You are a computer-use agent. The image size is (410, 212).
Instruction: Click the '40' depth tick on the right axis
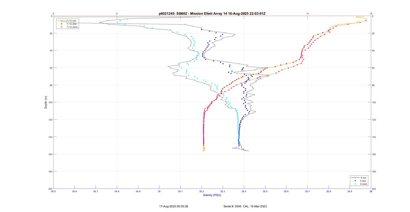(374, 51)
